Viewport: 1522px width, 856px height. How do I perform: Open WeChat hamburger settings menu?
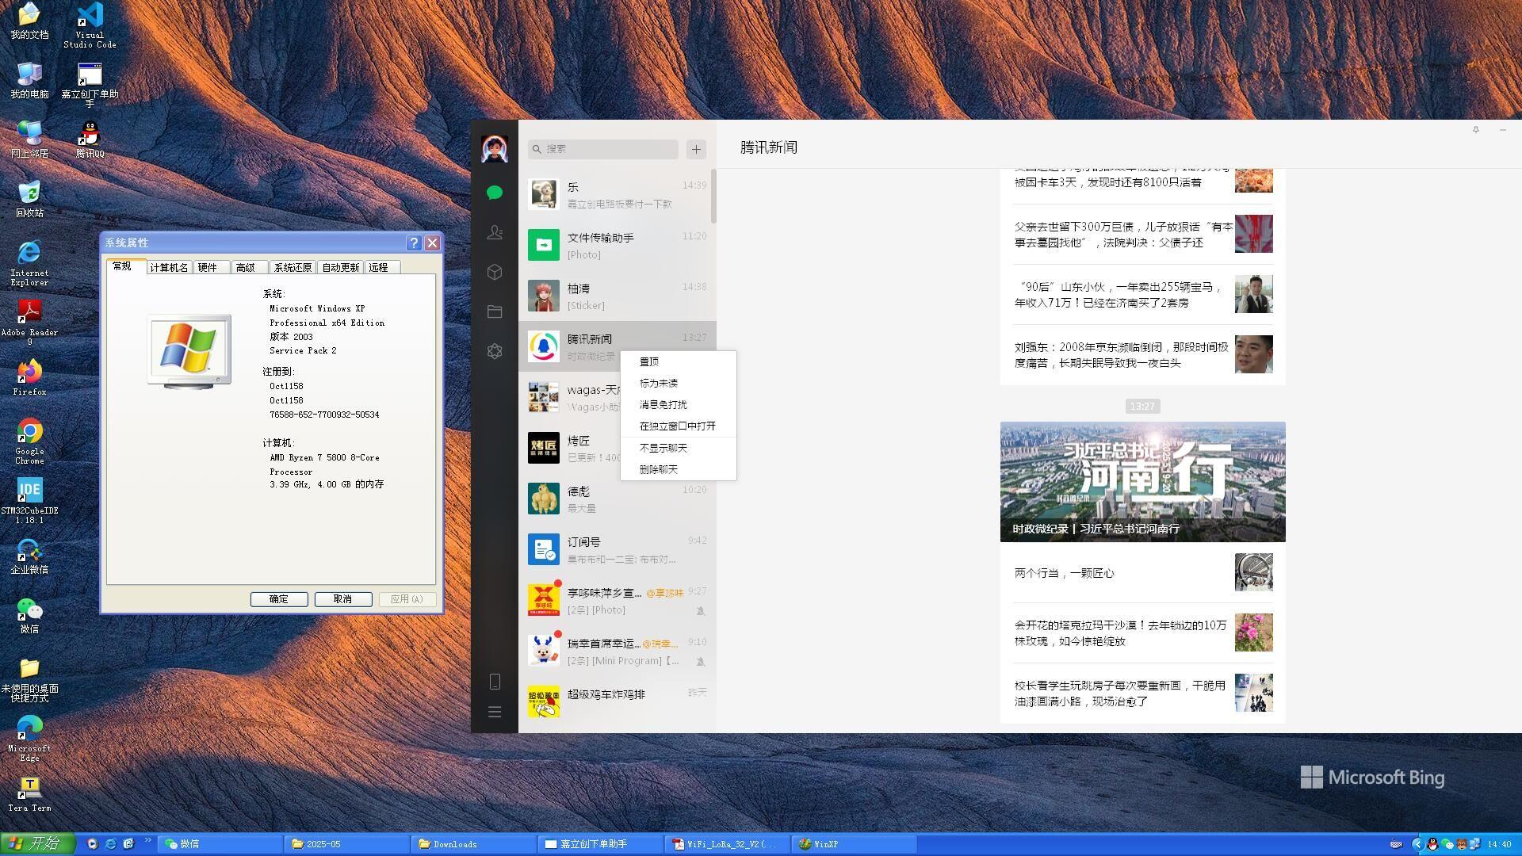(x=495, y=712)
